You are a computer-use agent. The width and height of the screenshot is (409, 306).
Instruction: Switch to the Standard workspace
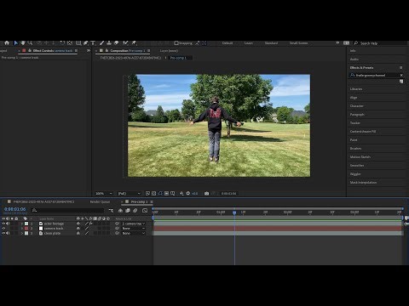[x=271, y=43]
